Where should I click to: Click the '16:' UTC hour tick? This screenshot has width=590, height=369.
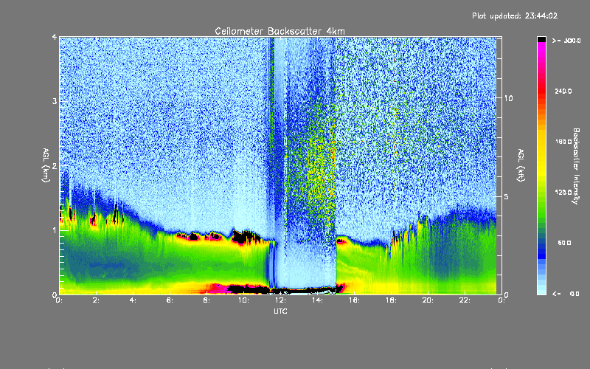point(354,300)
